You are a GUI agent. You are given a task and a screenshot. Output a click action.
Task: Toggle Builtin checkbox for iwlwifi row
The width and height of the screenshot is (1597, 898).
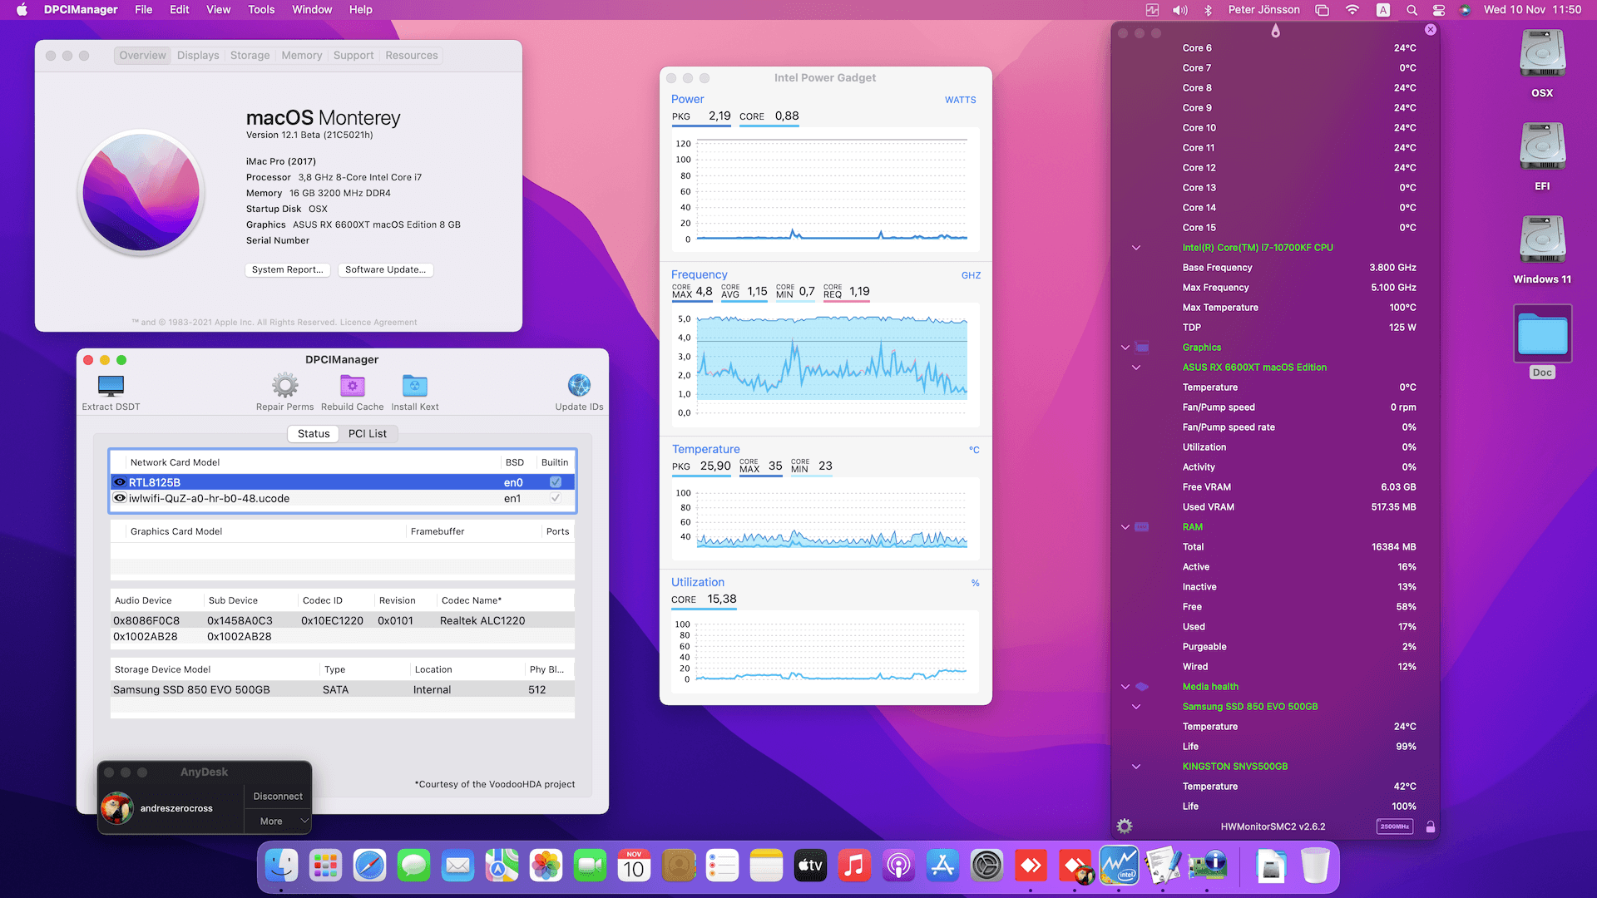(556, 498)
